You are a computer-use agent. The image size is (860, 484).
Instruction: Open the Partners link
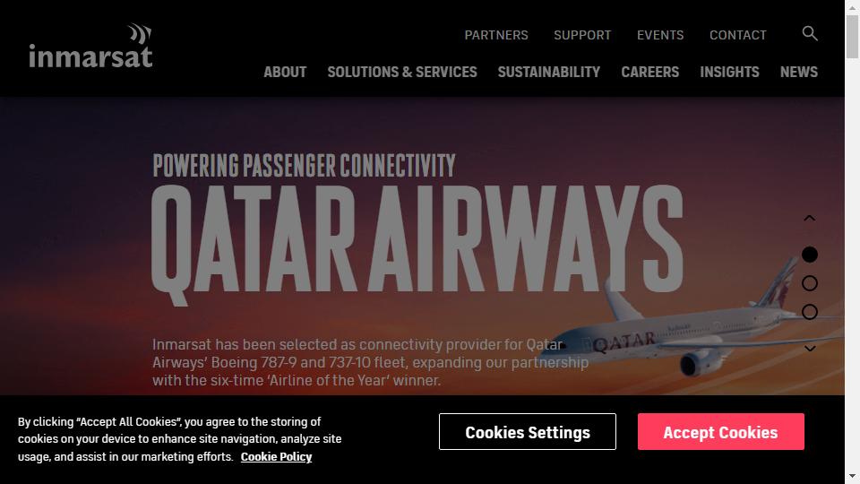[x=496, y=35]
